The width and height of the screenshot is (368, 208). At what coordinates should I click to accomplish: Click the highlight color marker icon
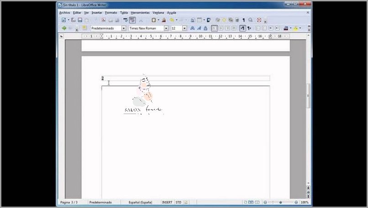(295, 28)
